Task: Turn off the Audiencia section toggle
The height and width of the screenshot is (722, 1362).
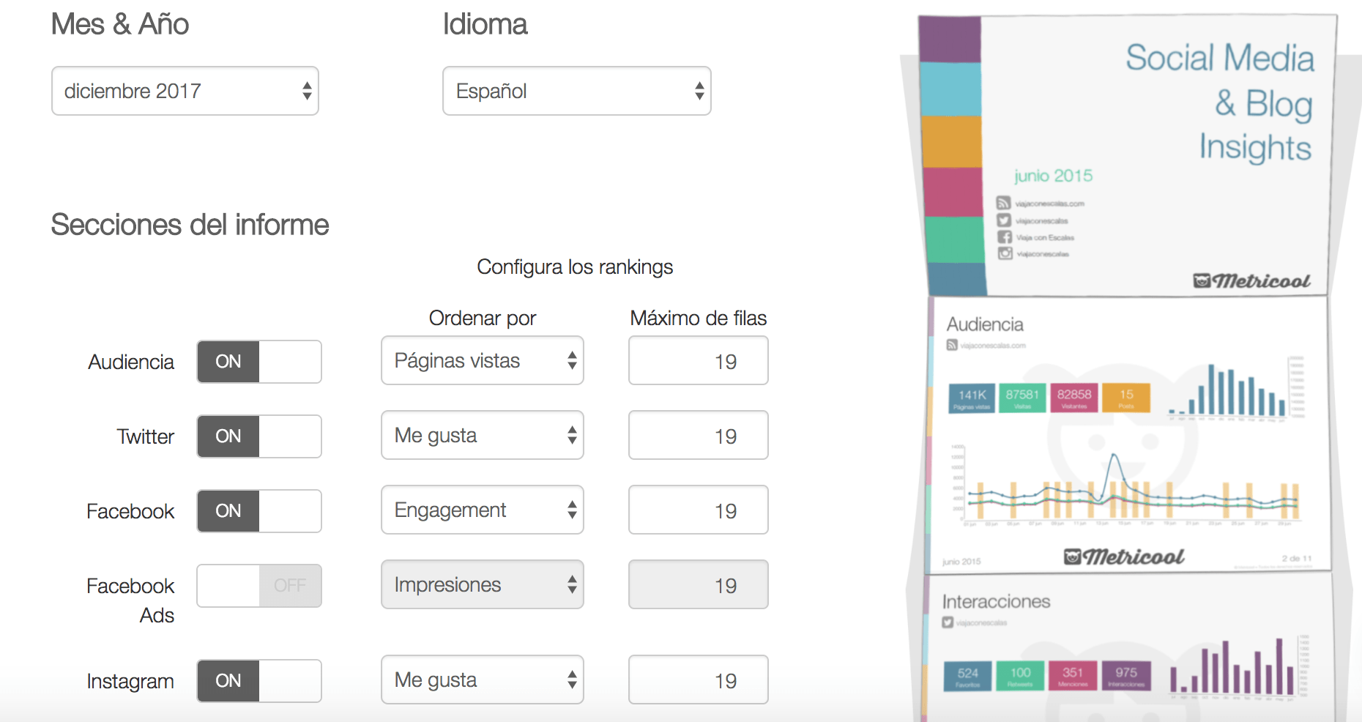Action: point(259,362)
